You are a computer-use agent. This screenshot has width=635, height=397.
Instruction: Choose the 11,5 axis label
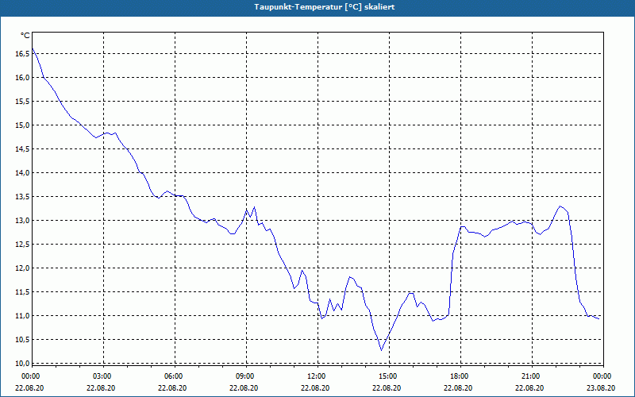(x=23, y=292)
